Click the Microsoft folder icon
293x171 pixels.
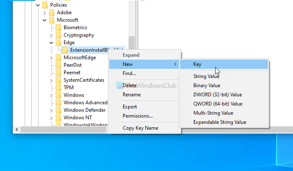[x=52, y=20]
